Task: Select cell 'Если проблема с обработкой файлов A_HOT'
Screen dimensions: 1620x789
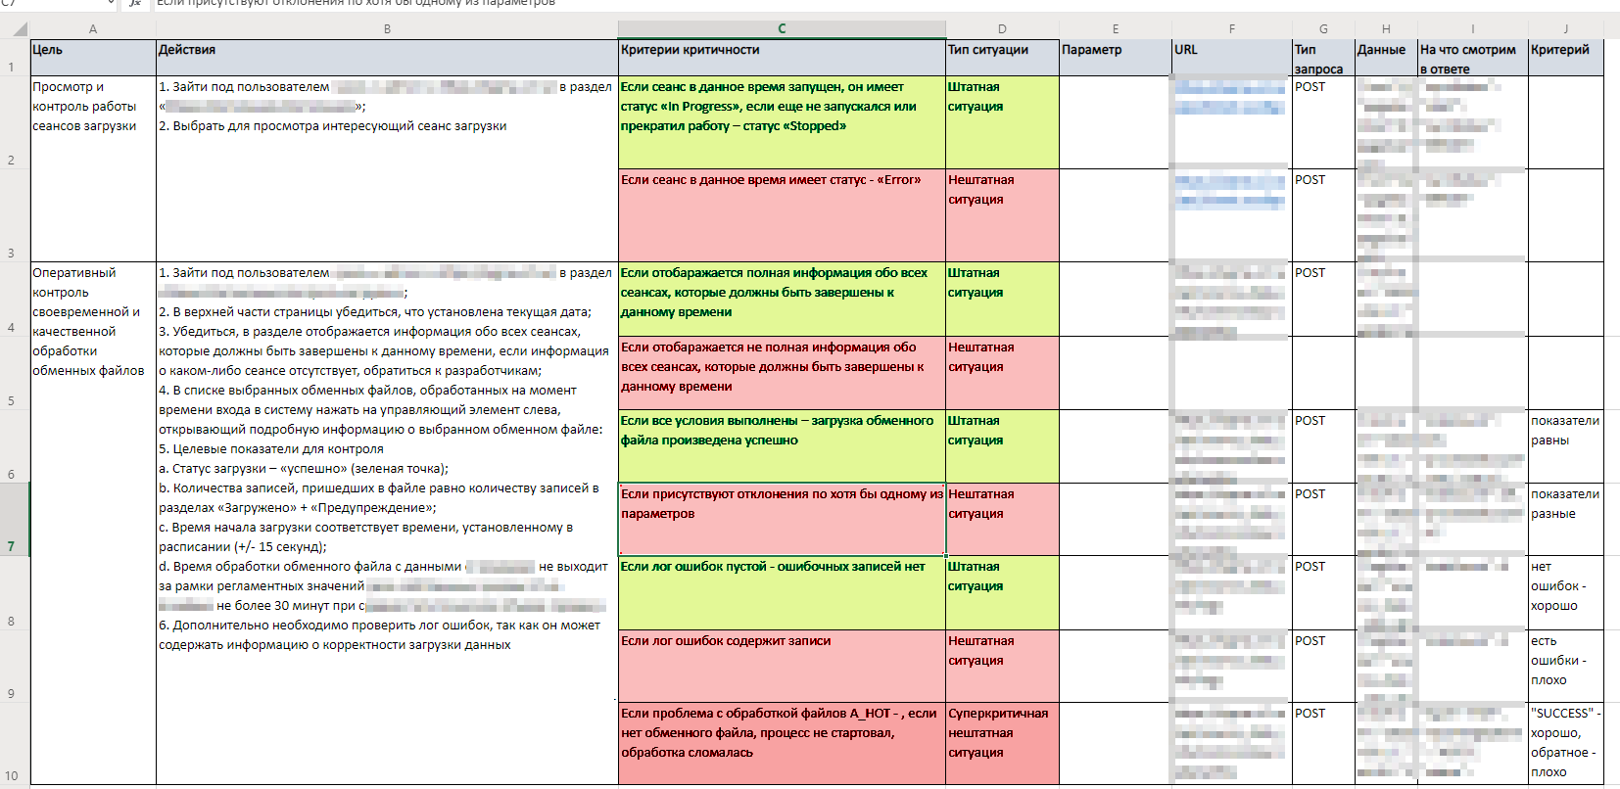Action: click(x=782, y=744)
